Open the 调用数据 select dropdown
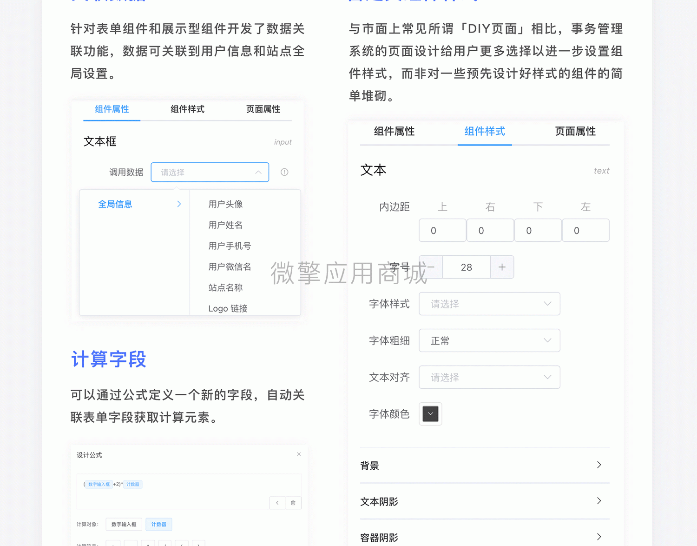Viewport: 697px width, 546px height. point(210,172)
